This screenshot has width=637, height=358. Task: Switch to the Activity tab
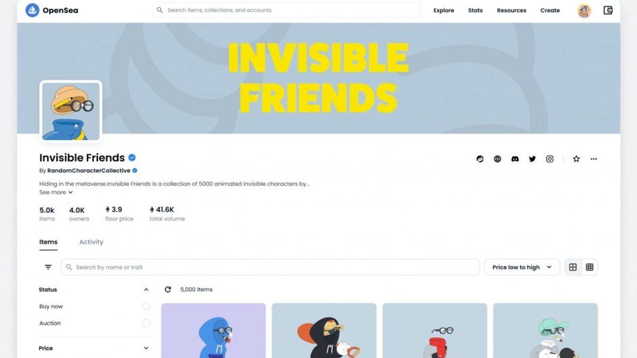point(91,242)
